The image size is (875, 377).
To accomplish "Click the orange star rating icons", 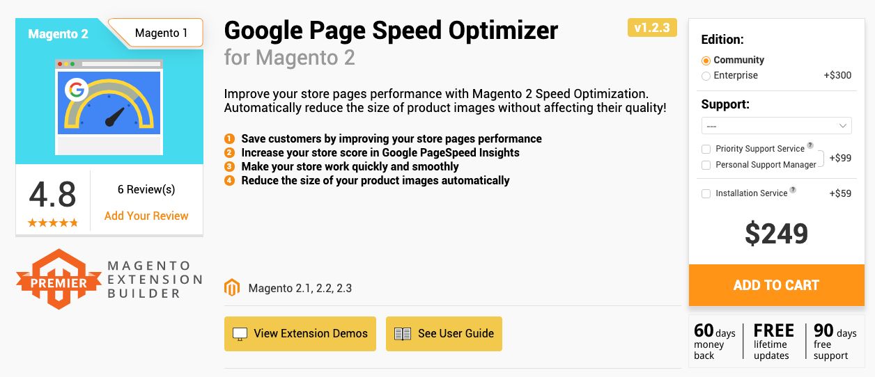I will (53, 223).
